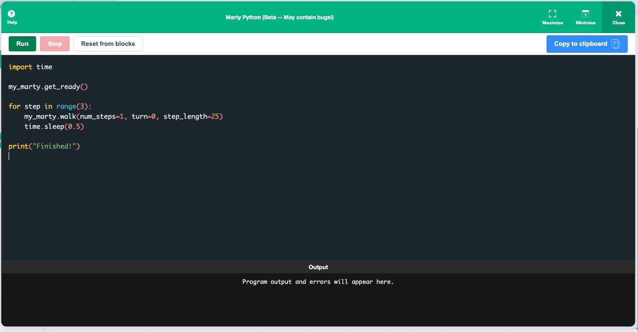Screen dimensions: 638x332
Task: Place cursor on my_marty.get_ready() line
Action: click(48, 87)
